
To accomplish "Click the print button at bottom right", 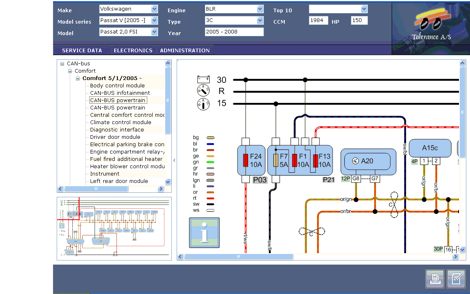I will coord(435,279).
